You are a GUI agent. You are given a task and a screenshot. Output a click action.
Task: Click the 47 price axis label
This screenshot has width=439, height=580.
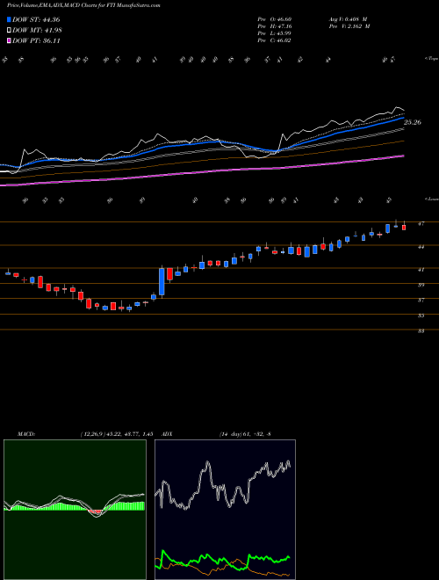421,223
